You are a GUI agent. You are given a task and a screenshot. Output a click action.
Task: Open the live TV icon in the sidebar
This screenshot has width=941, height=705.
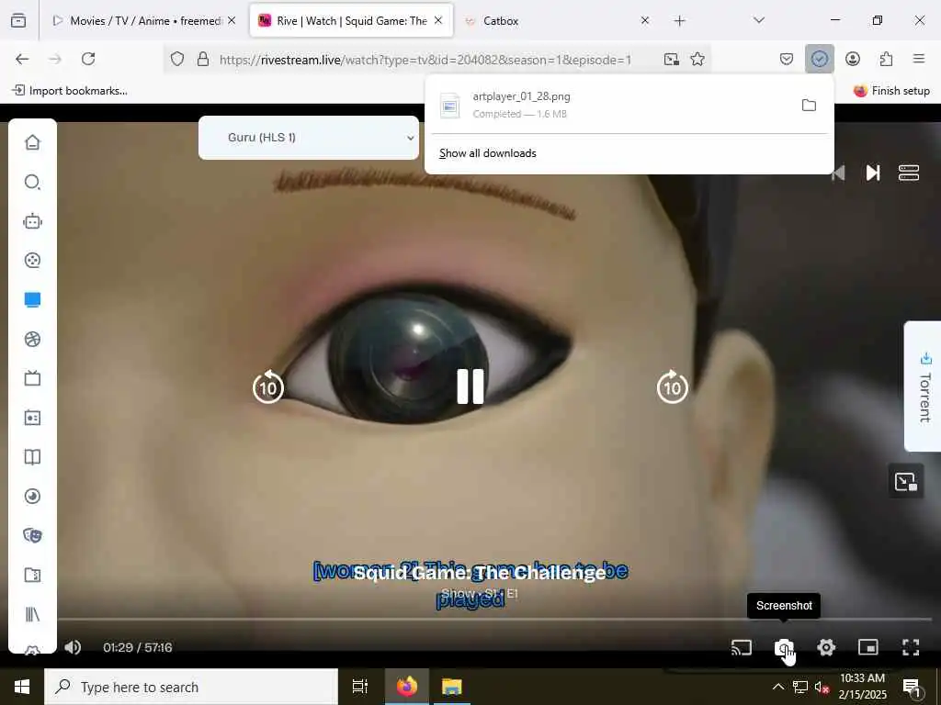[x=32, y=378]
